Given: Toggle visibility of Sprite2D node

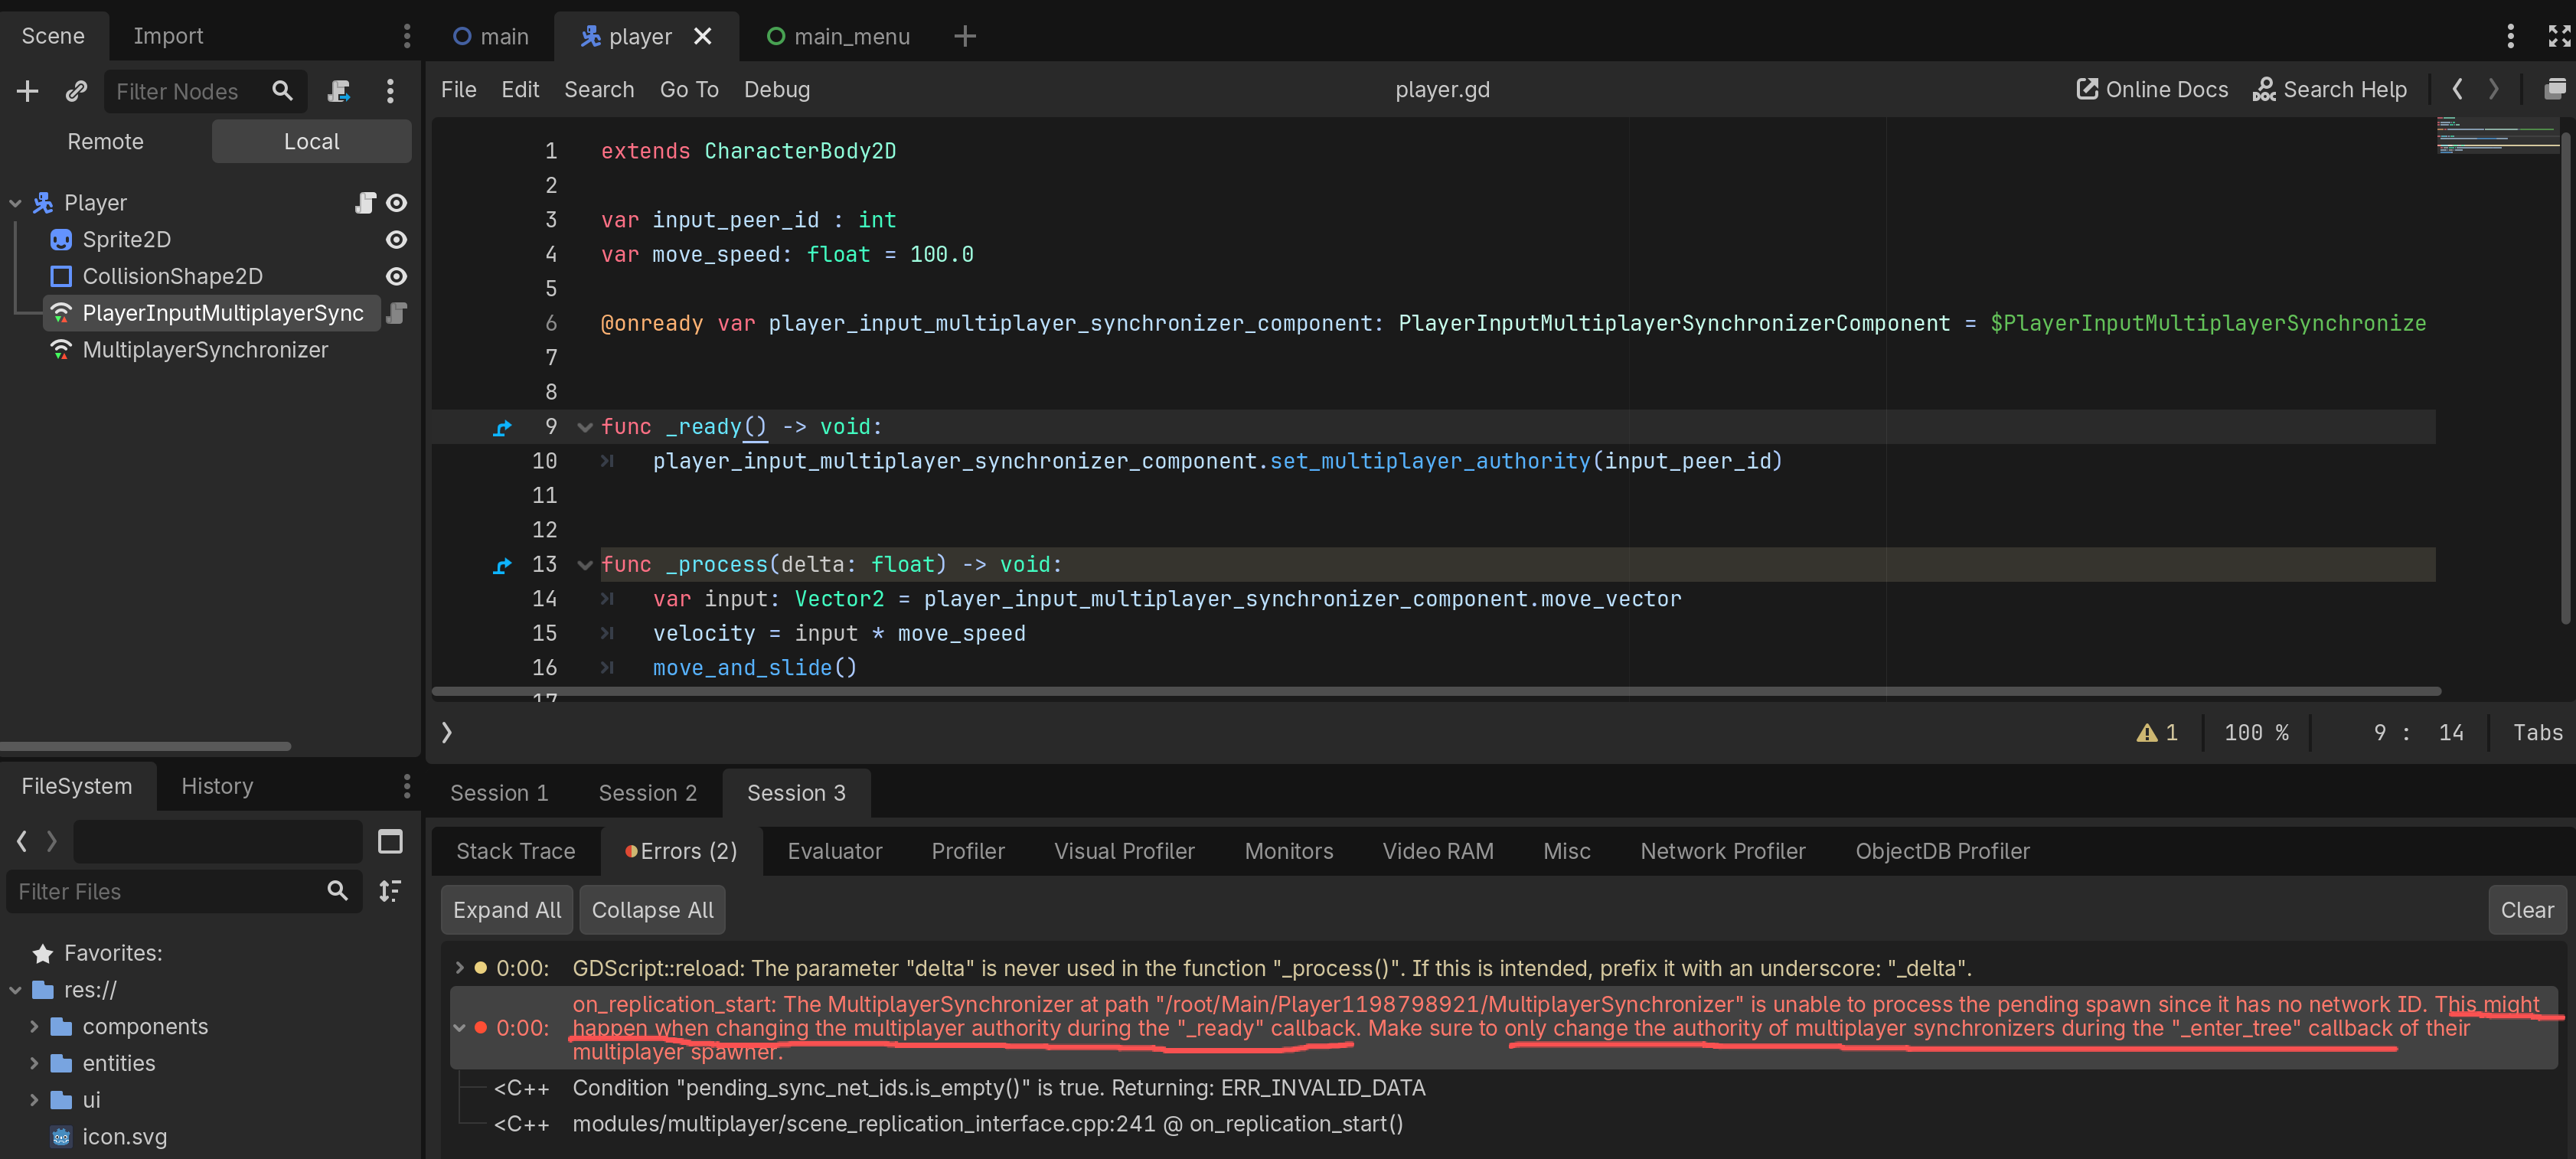Looking at the screenshot, I should pyautogui.click(x=396, y=240).
